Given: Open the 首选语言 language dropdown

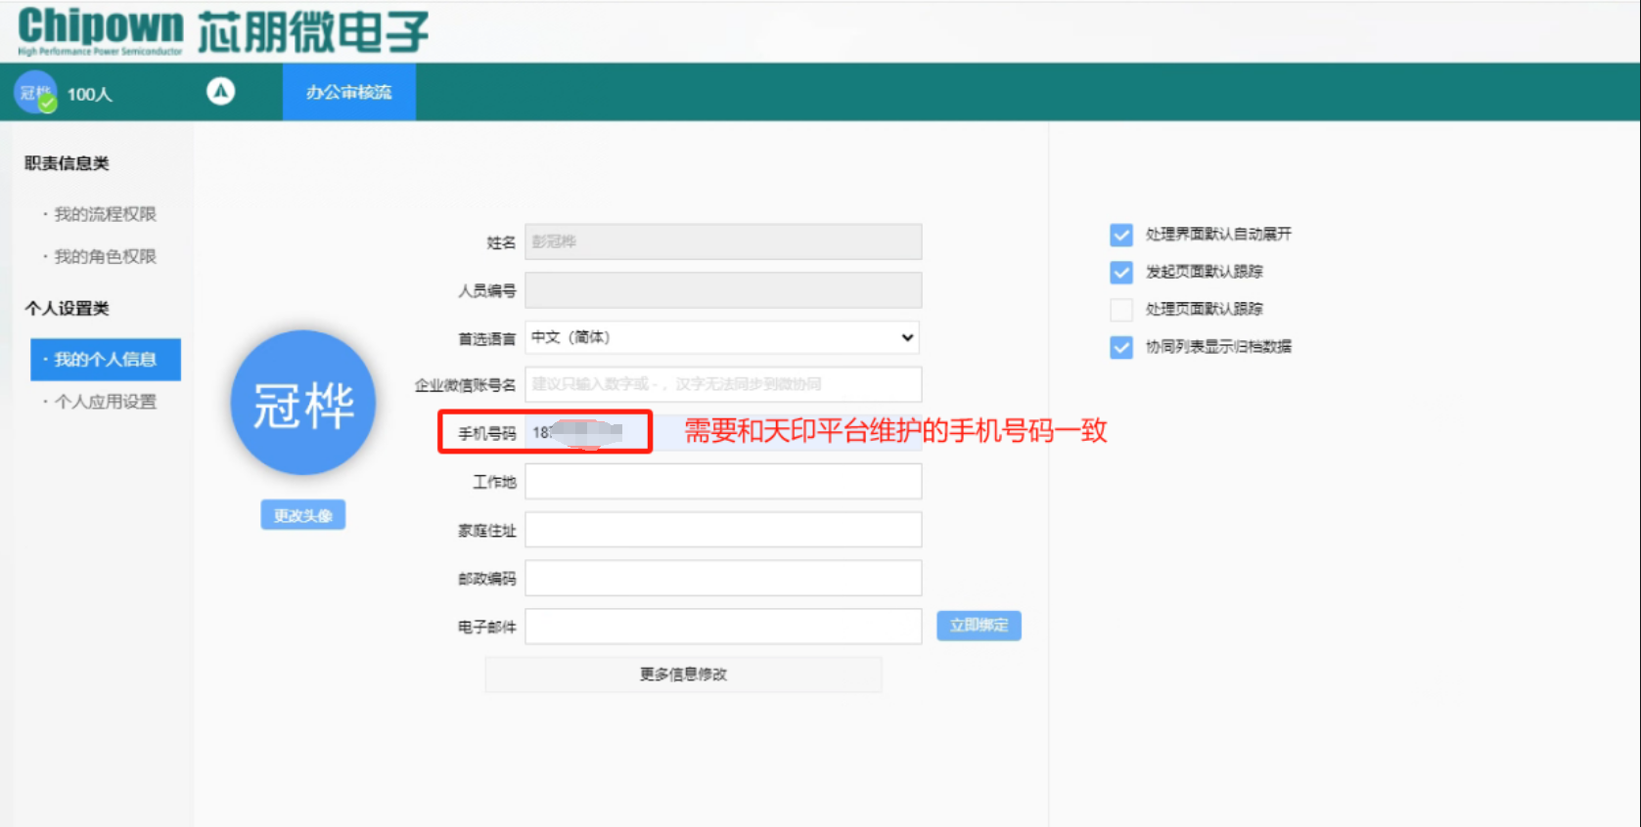Looking at the screenshot, I should pos(722,337).
